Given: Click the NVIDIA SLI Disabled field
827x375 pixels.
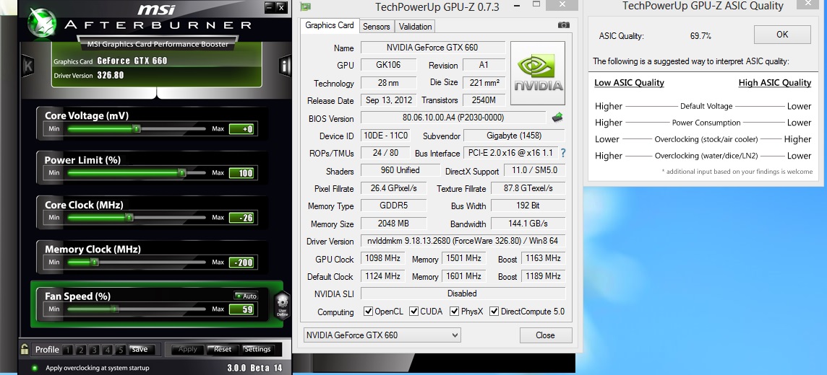Looking at the screenshot, I should [x=463, y=294].
